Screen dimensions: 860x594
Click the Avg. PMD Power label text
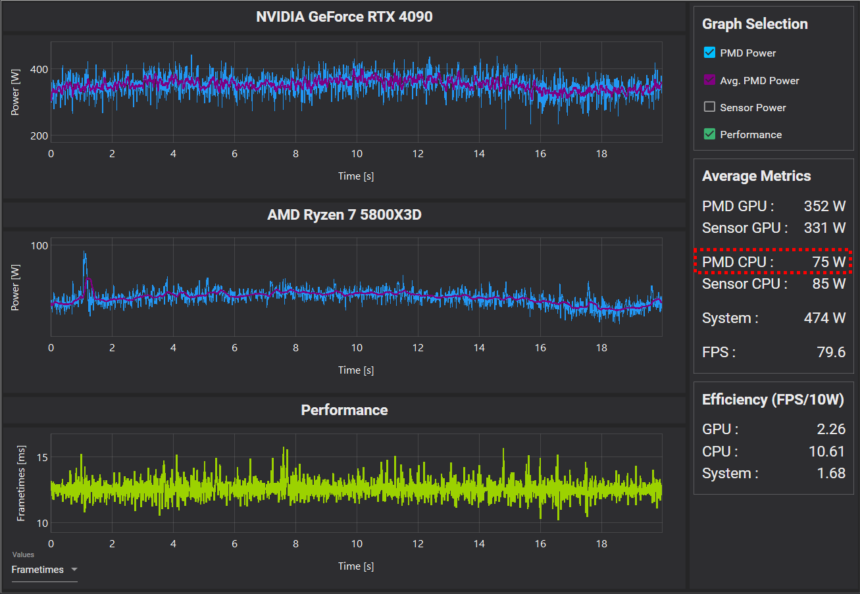click(x=760, y=81)
